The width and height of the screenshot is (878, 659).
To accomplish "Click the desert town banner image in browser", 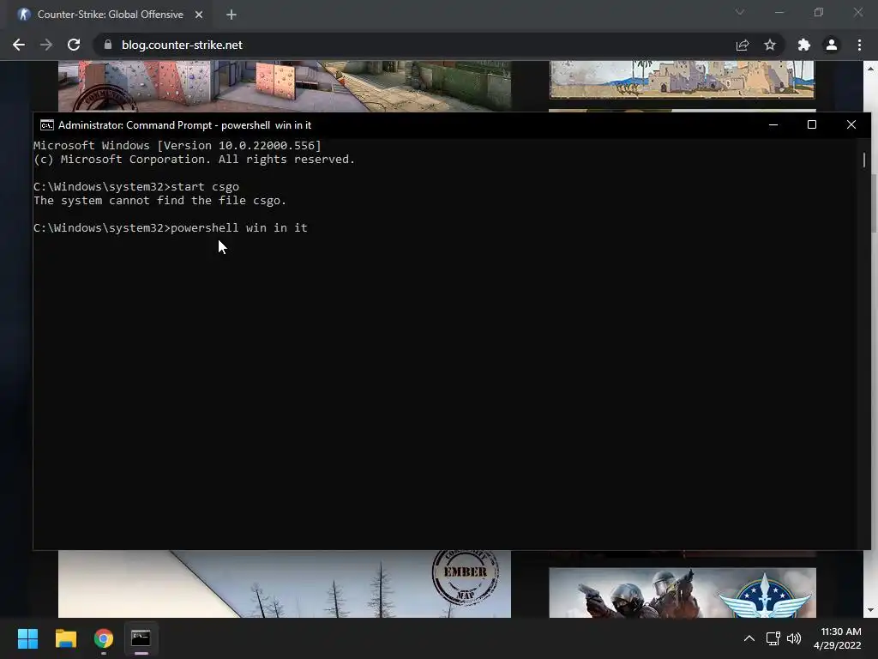I will pyautogui.click(x=682, y=80).
